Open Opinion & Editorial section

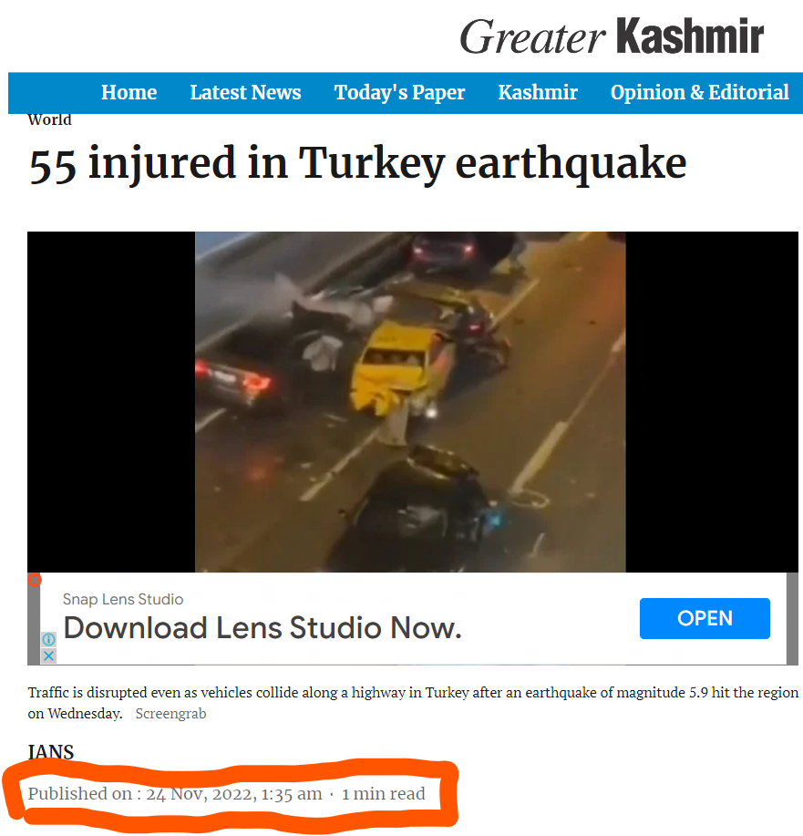pyautogui.click(x=700, y=92)
